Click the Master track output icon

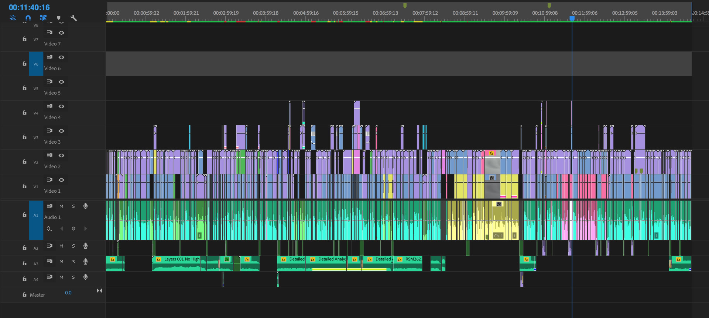pos(99,291)
